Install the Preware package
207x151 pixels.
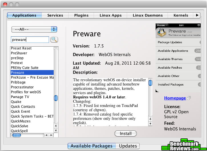pos(126,134)
